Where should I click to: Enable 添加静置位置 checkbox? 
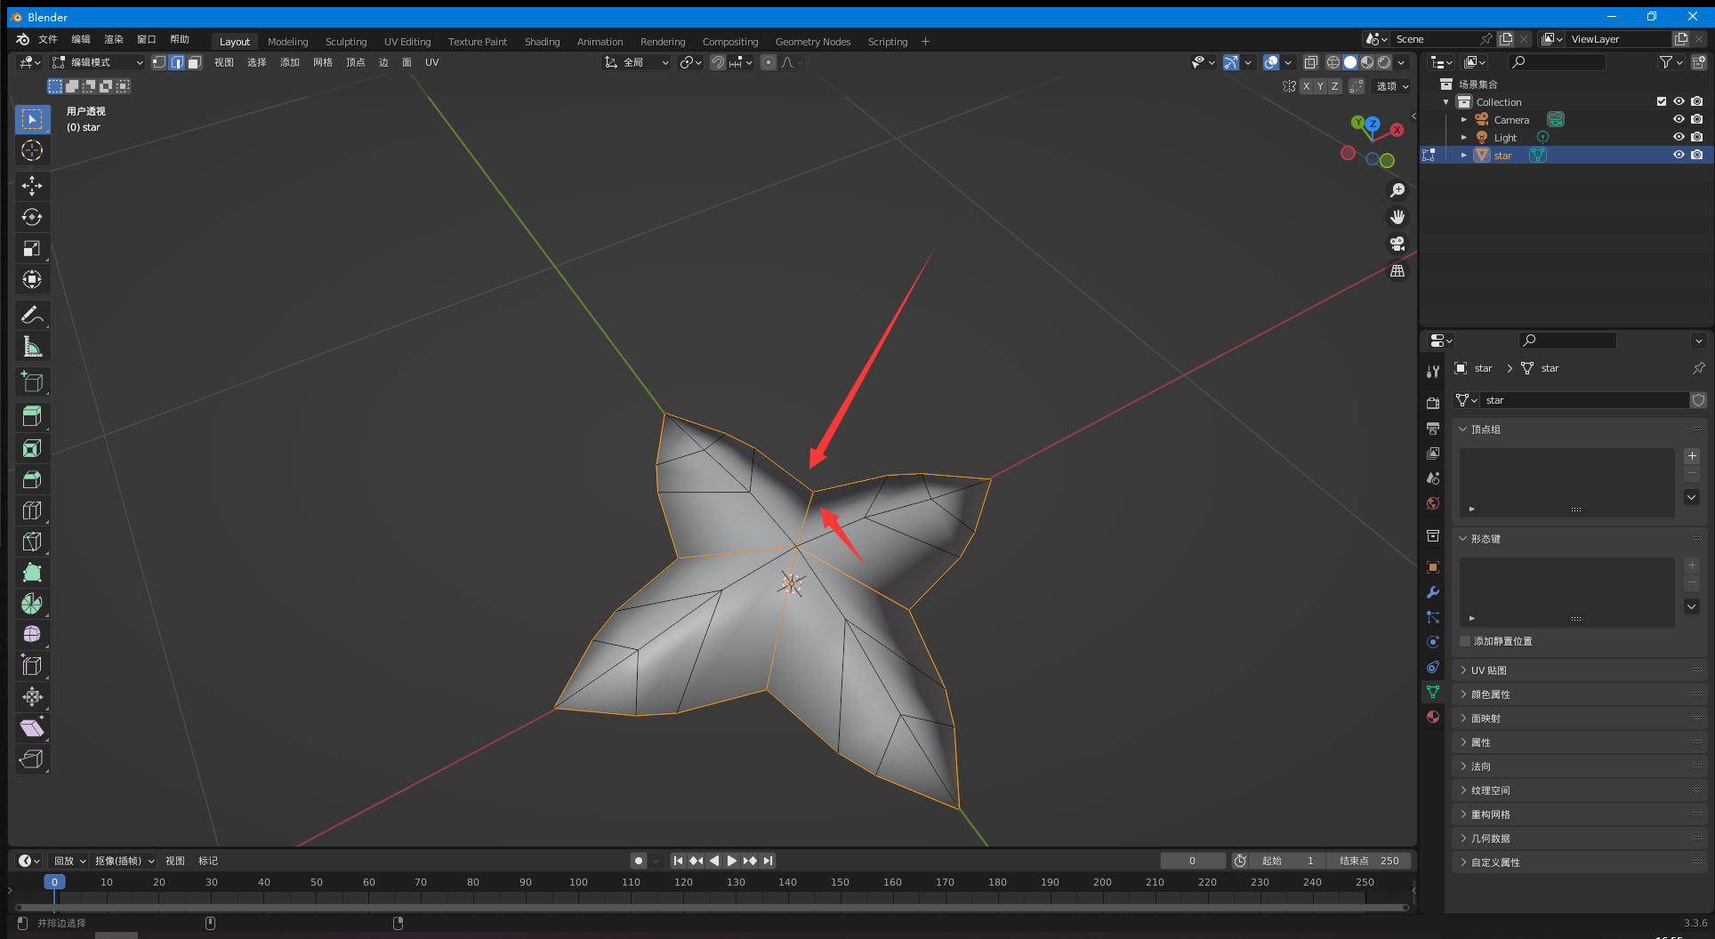point(1465,641)
